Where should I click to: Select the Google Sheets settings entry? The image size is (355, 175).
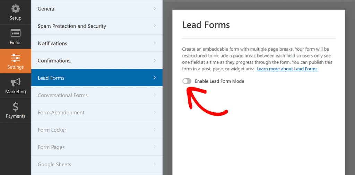coord(54,165)
